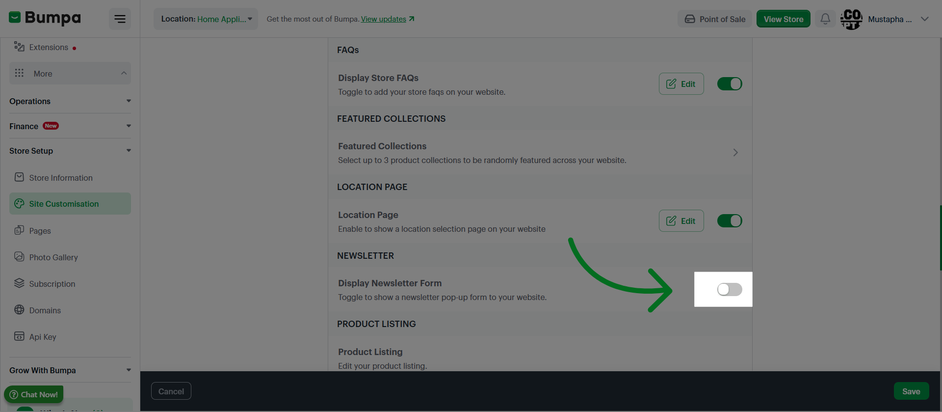Open Featured Collections chevron

coord(735,152)
